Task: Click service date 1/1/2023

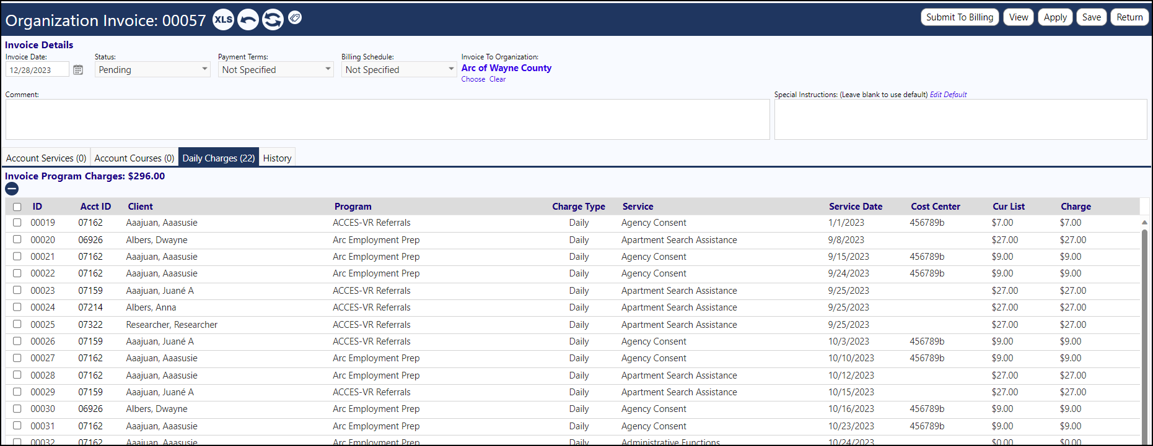Action: (x=846, y=223)
